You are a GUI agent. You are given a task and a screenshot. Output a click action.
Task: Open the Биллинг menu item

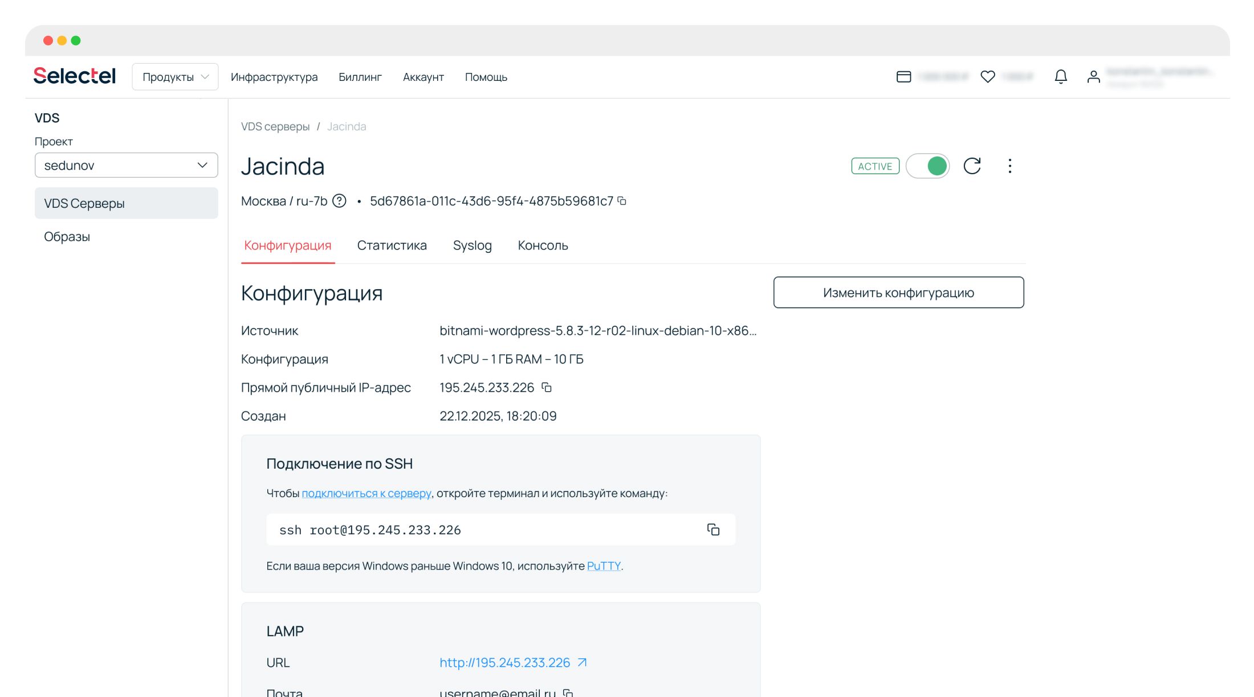pyautogui.click(x=360, y=77)
